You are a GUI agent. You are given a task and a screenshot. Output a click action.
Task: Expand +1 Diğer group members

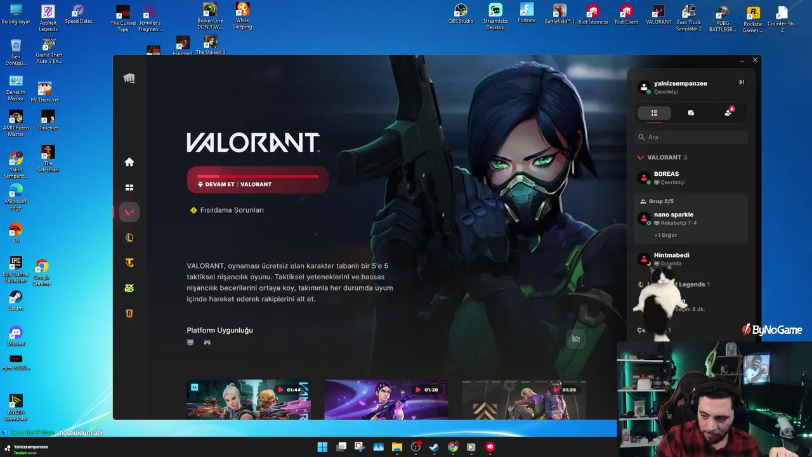point(665,235)
